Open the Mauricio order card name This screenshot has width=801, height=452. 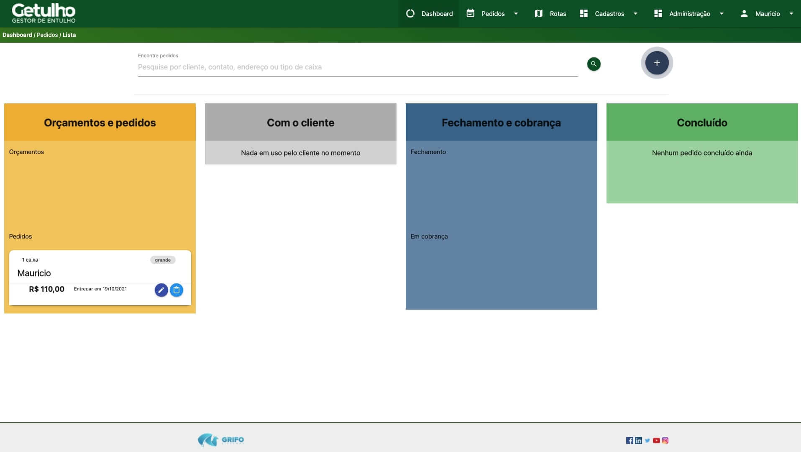[x=34, y=273]
